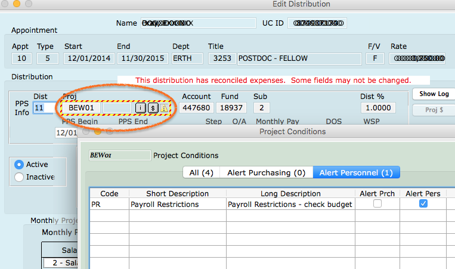The height and width of the screenshot is (269, 455).
Task: Select the Active radio button
Action: point(19,165)
